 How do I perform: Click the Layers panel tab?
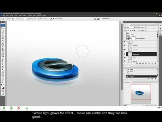click(x=127, y=25)
